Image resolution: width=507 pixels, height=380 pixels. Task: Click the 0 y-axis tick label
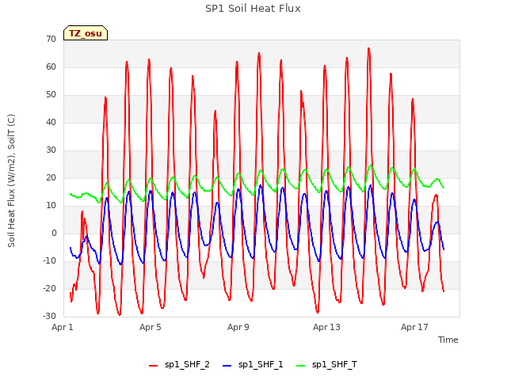point(54,234)
